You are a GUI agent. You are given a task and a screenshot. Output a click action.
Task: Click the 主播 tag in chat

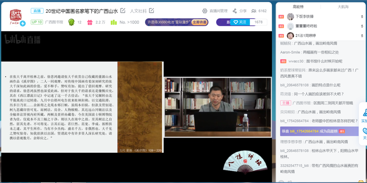tap(285, 103)
